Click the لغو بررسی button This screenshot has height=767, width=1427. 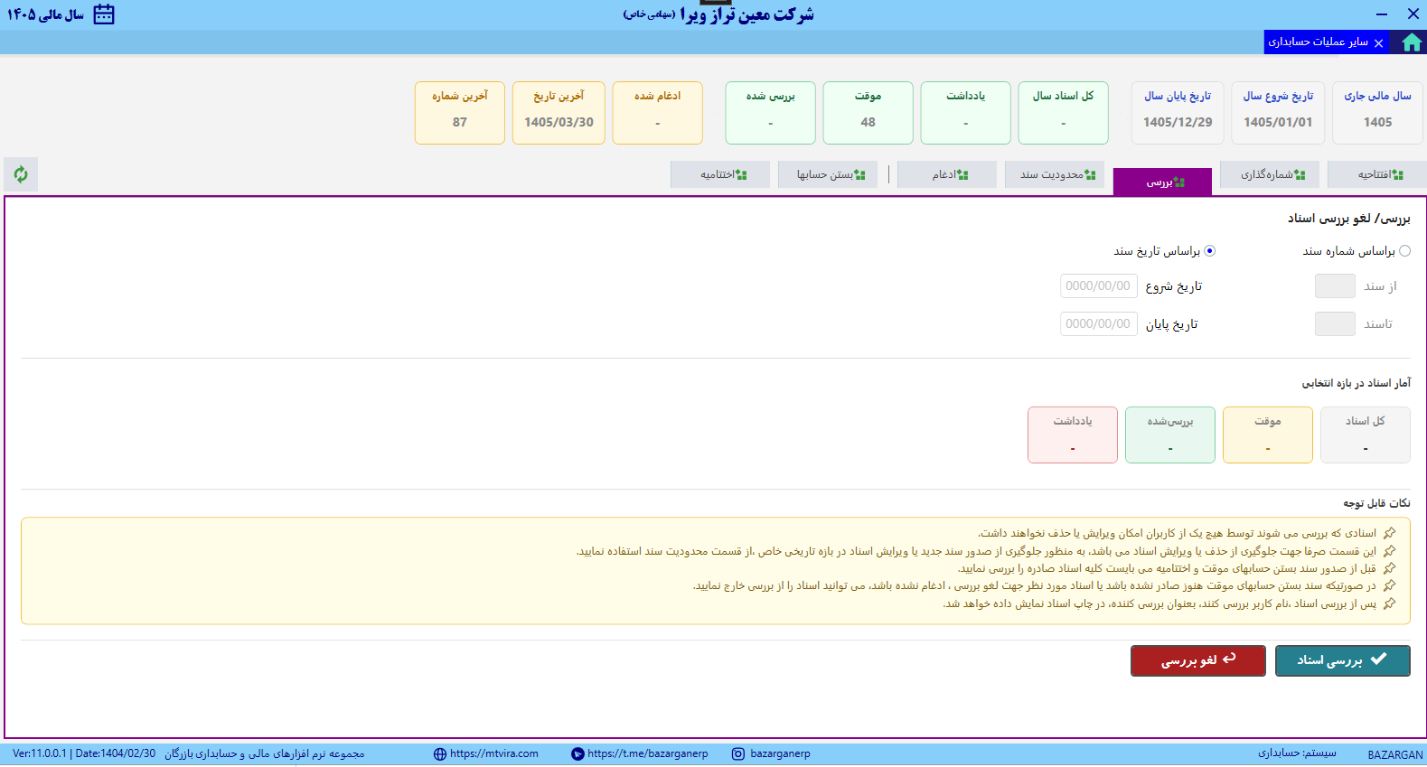(1197, 660)
